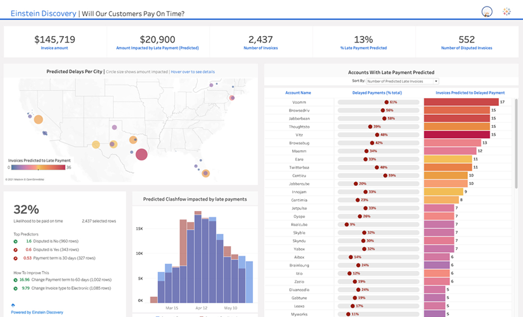The height and width of the screenshot is (317, 523).
Task: Click Delayed Payments (% total) column header
Action: tap(377, 93)
